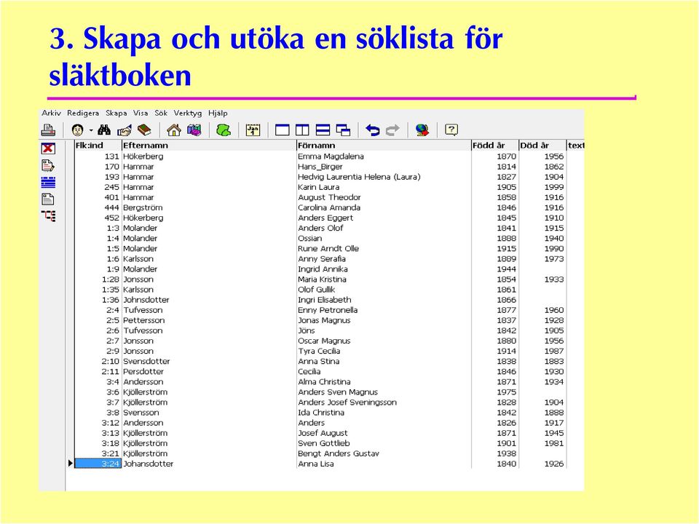Open the Redigera menu
This screenshot has height=524, width=699.
83,114
